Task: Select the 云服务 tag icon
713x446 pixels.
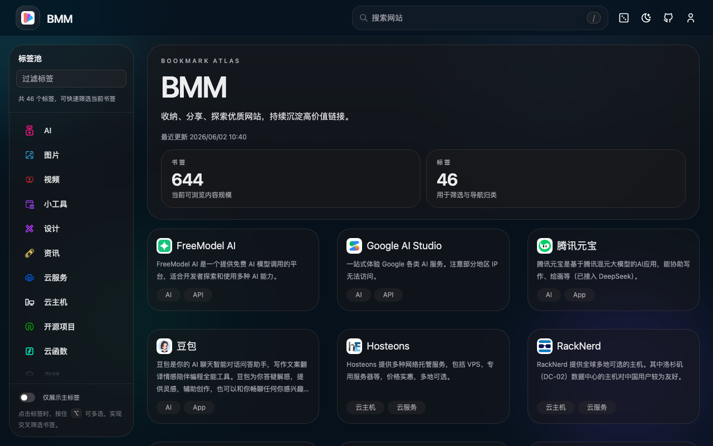Action: (30, 278)
